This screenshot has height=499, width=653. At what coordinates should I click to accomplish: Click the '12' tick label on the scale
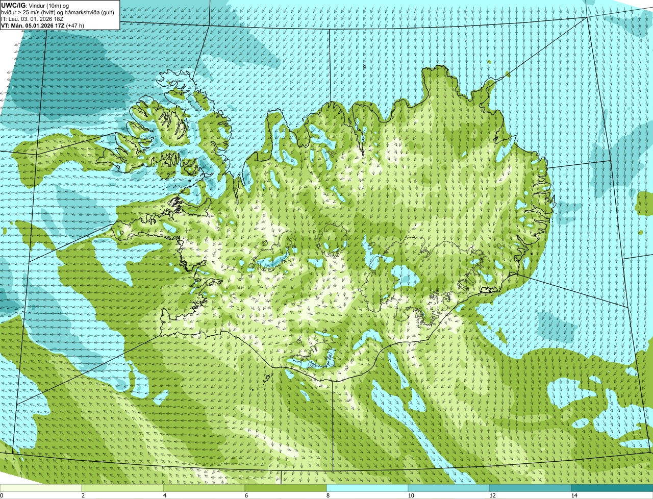point(492,495)
